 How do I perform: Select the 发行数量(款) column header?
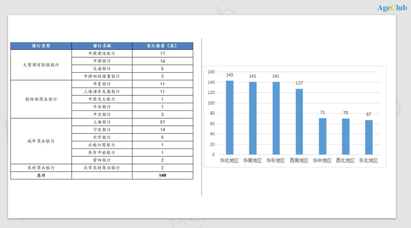pos(162,46)
